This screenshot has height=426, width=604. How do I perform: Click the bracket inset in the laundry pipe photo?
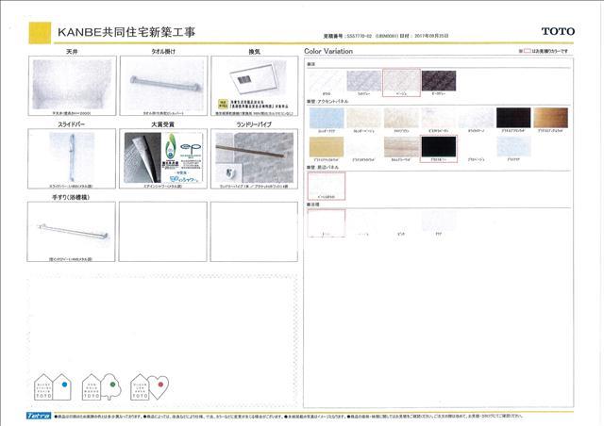[228, 172]
